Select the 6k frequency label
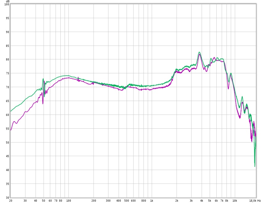The image size is (261, 203). tap(216, 201)
